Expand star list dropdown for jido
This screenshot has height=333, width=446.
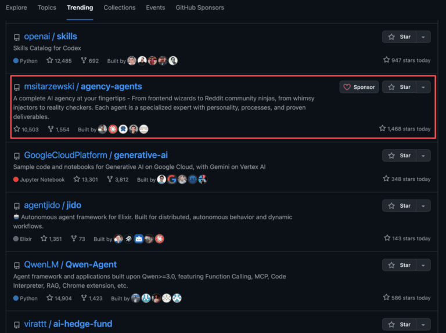click(x=423, y=206)
